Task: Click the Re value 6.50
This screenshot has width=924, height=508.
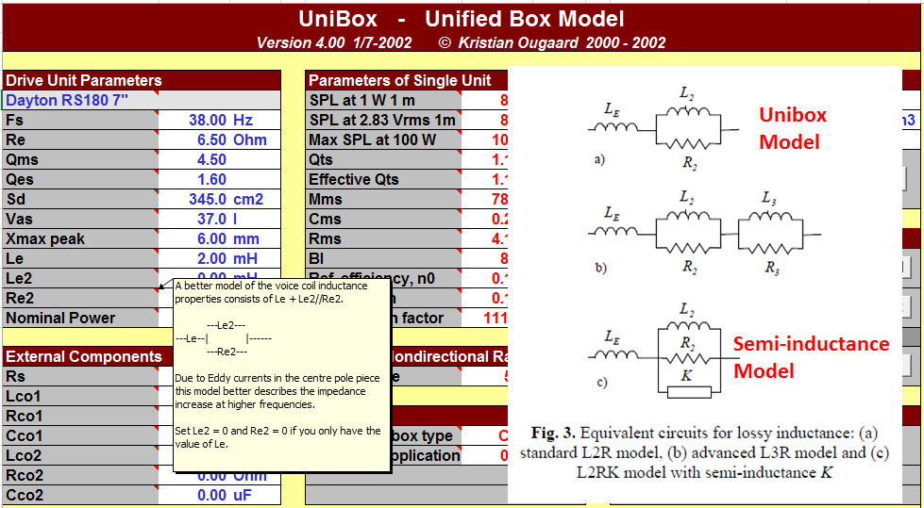Action: coord(212,140)
